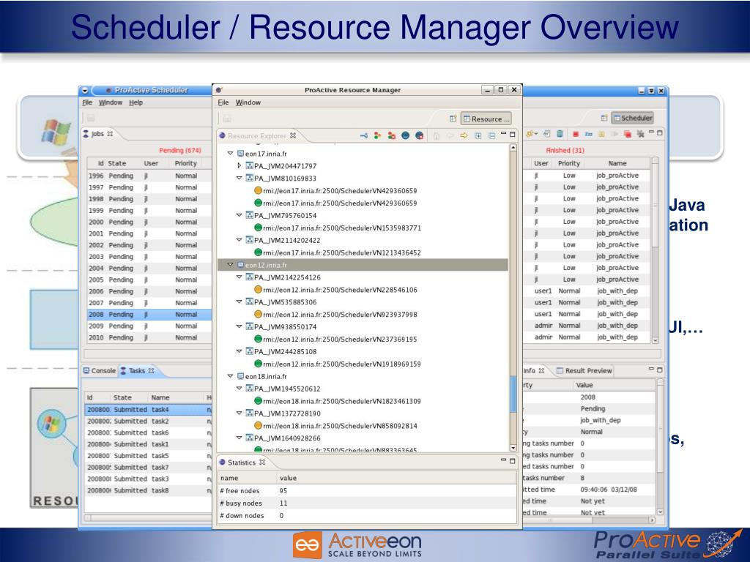Minimize the Resource Explorer view

[504, 133]
